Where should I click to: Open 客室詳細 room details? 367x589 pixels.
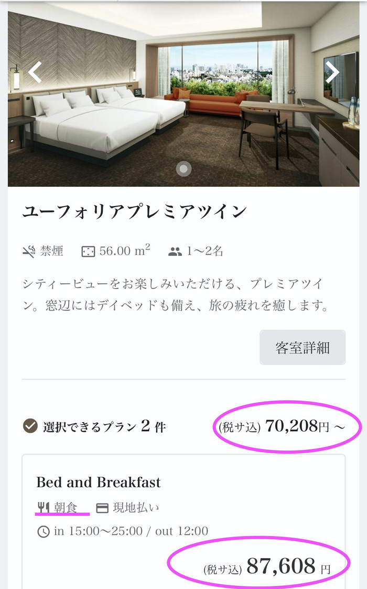303,347
